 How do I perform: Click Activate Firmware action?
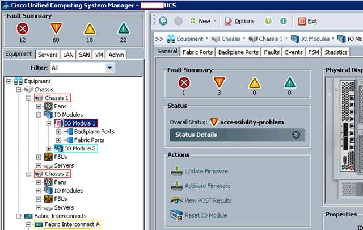click(201, 186)
